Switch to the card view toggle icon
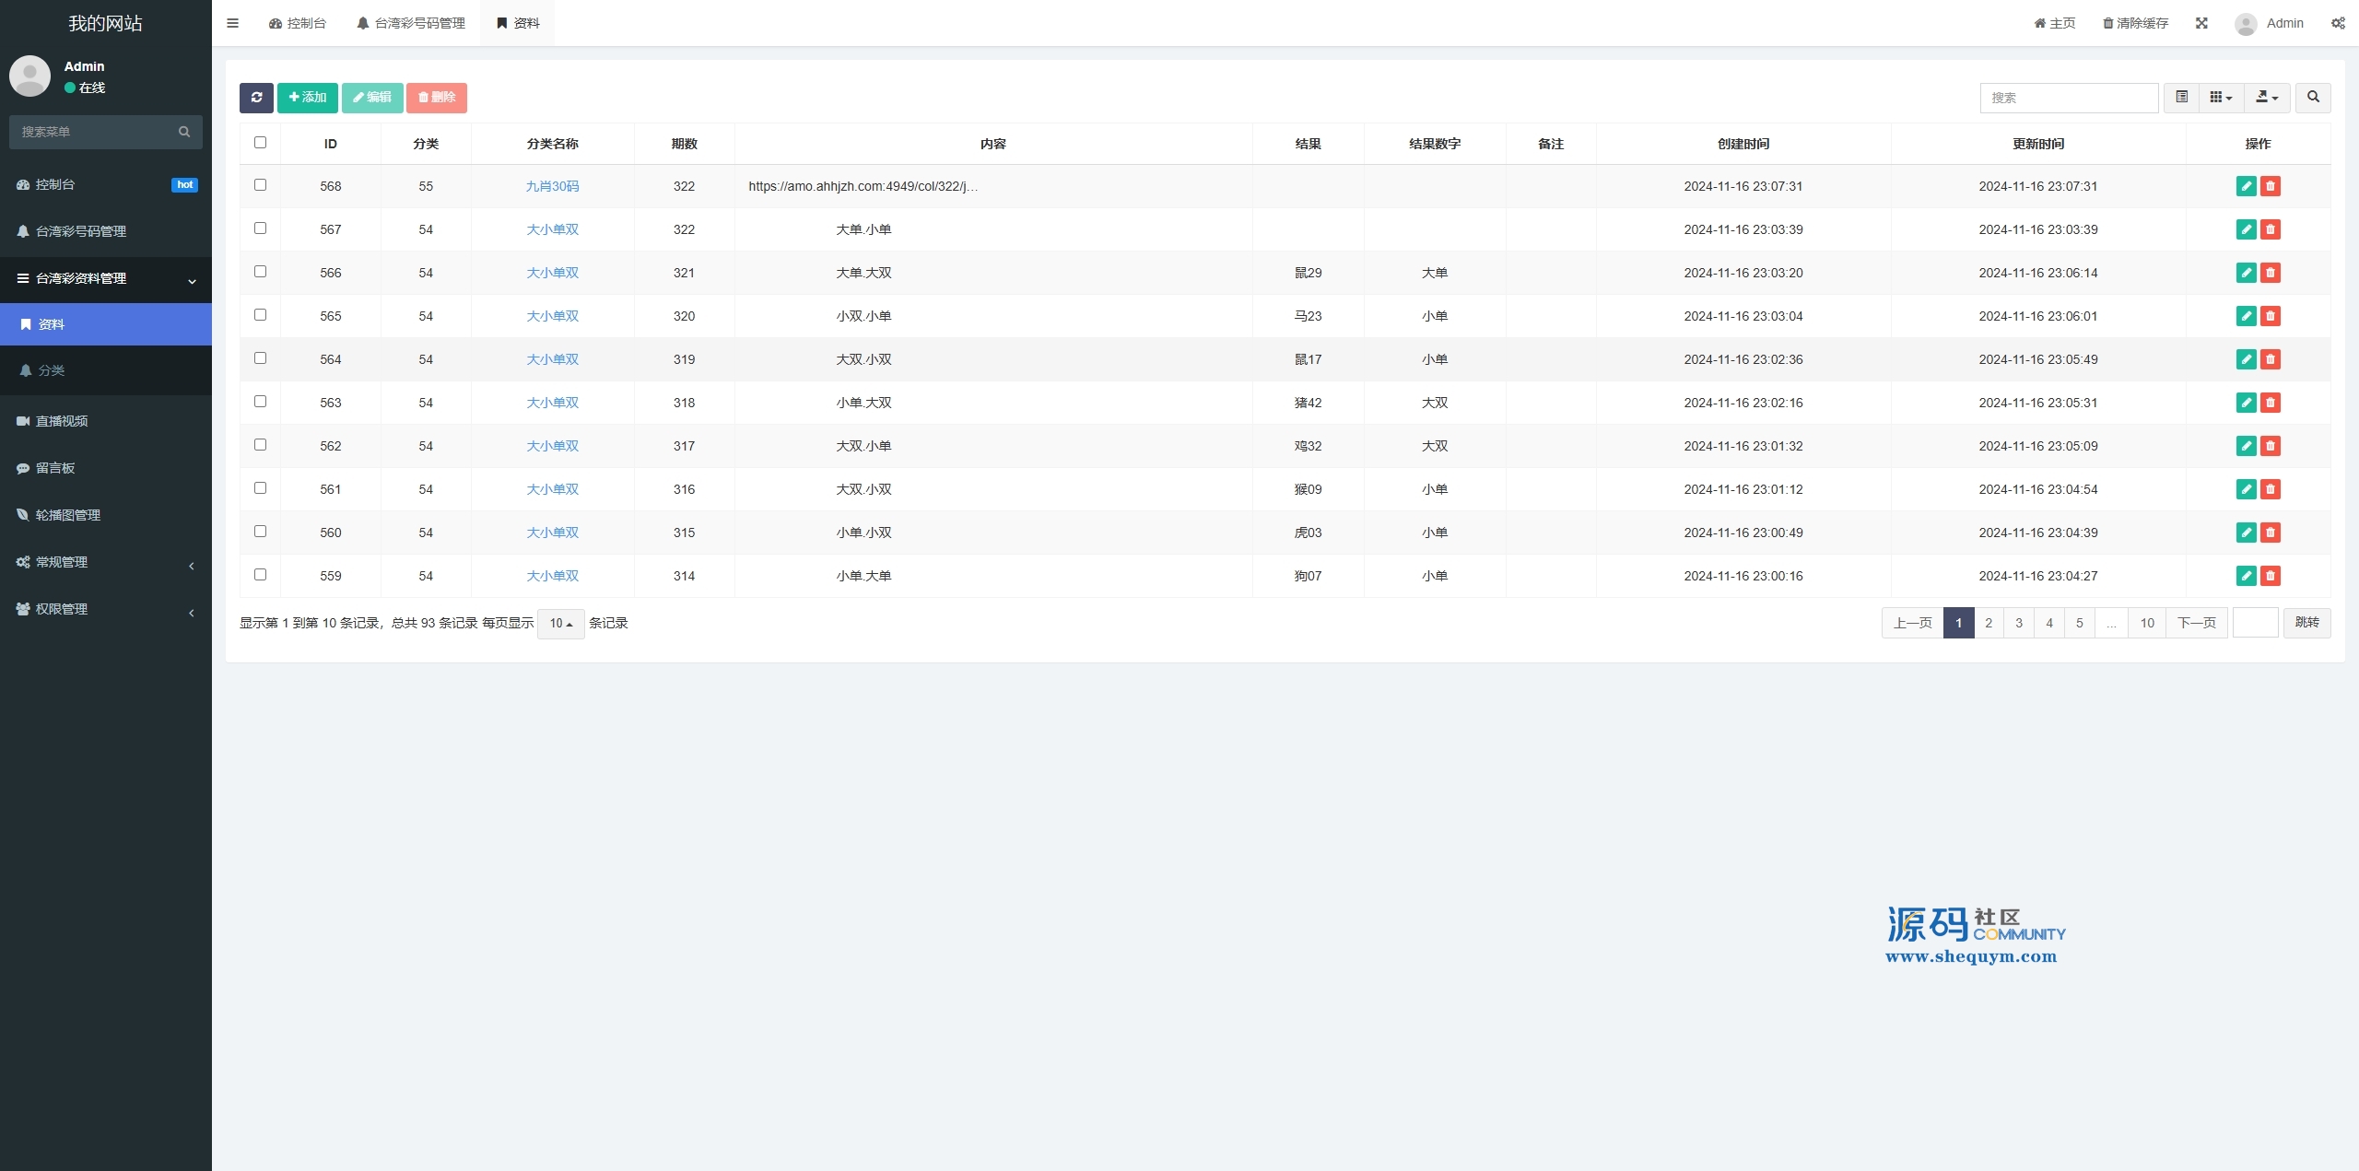Screen dimensions: 2359x1171 (x=2181, y=98)
